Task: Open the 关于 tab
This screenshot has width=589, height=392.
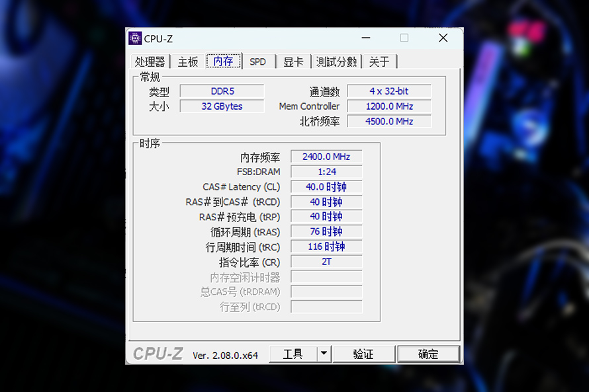Action: point(379,61)
